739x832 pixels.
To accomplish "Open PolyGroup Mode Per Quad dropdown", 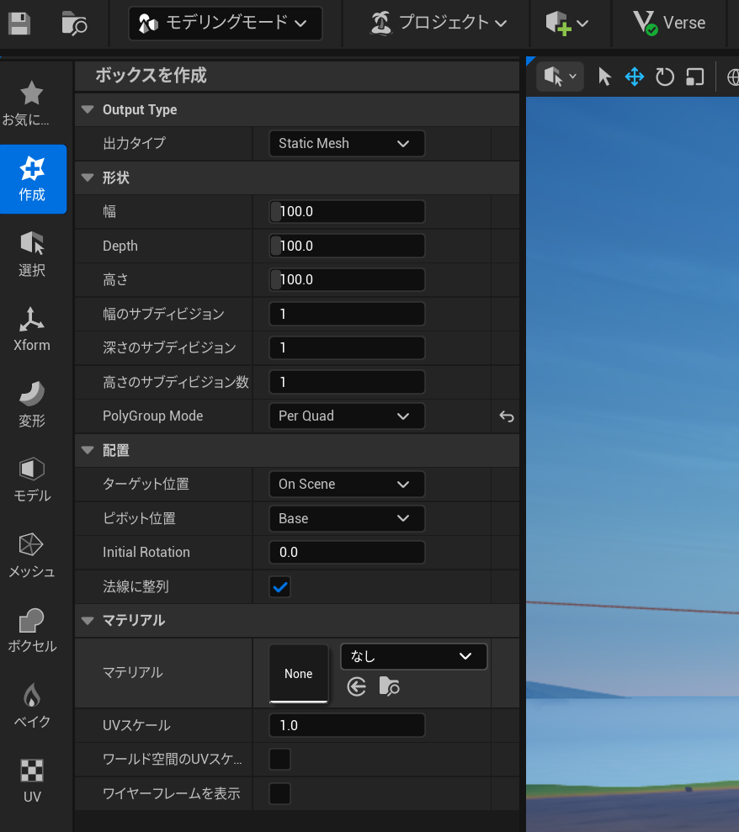I will coord(346,416).
